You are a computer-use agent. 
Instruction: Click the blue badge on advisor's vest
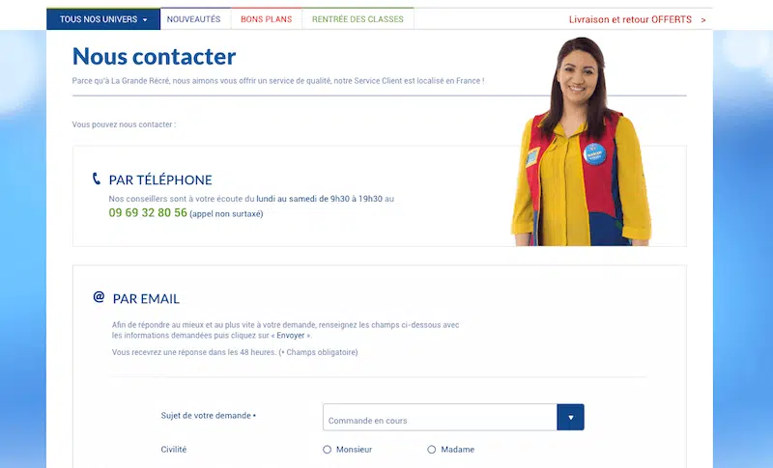point(594,153)
